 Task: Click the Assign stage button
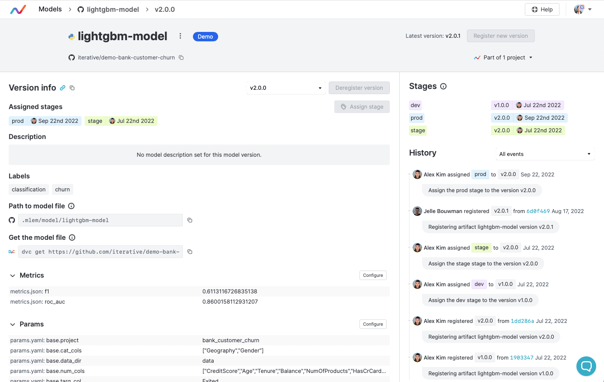point(362,107)
